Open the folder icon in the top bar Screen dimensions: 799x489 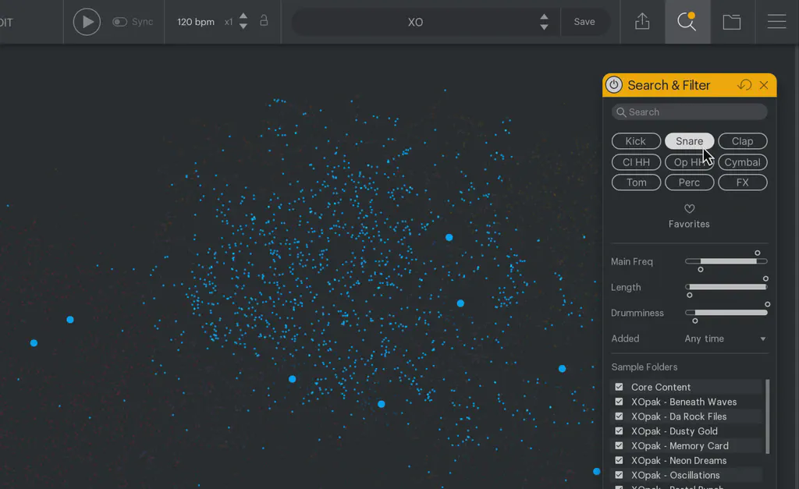[x=731, y=22]
